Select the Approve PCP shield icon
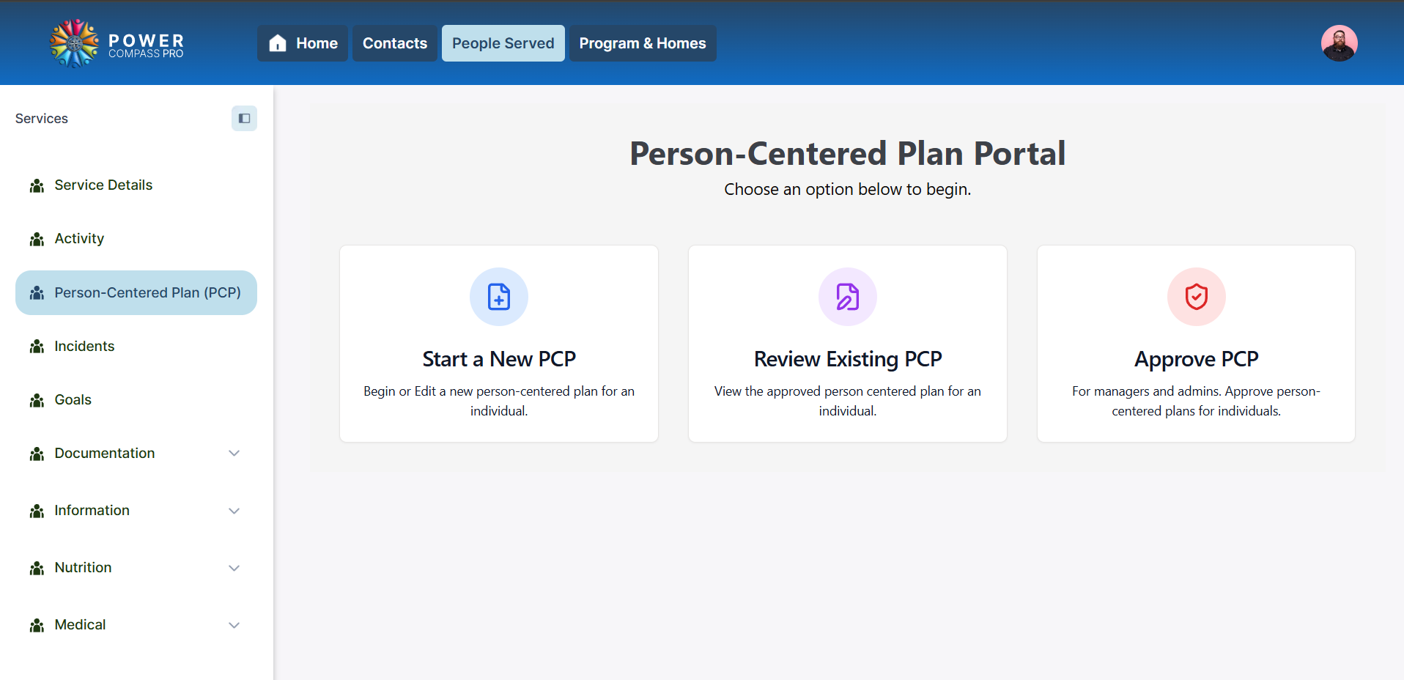Screen dimensions: 1404x680 [1195, 297]
